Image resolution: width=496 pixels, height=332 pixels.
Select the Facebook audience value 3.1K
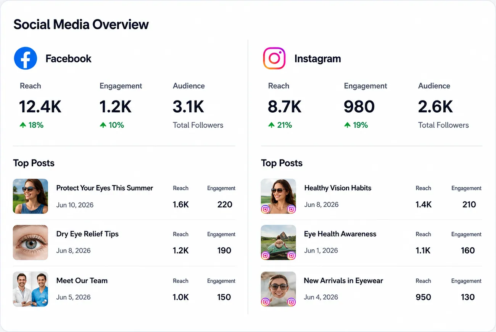pyautogui.click(x=188, y=107)
